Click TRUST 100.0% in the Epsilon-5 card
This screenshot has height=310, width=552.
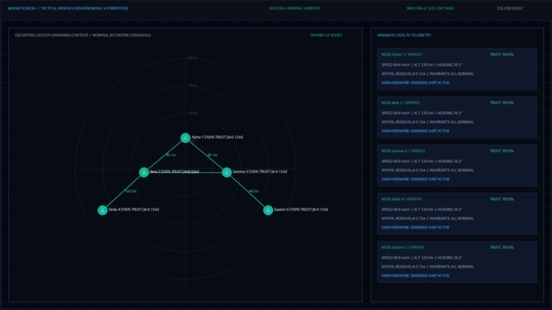point(501,247)
